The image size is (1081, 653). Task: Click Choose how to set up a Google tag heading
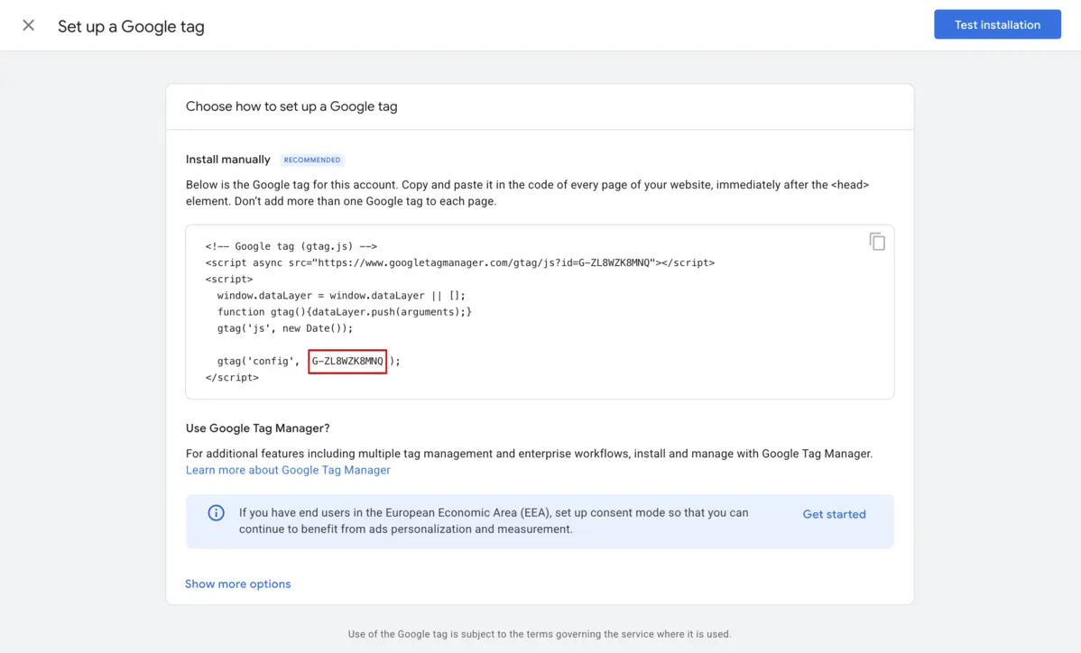pos(291,106)
